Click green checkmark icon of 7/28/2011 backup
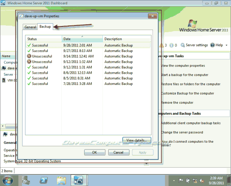The height and width of the screenshot is (186, 231). (x=29, y=83)
